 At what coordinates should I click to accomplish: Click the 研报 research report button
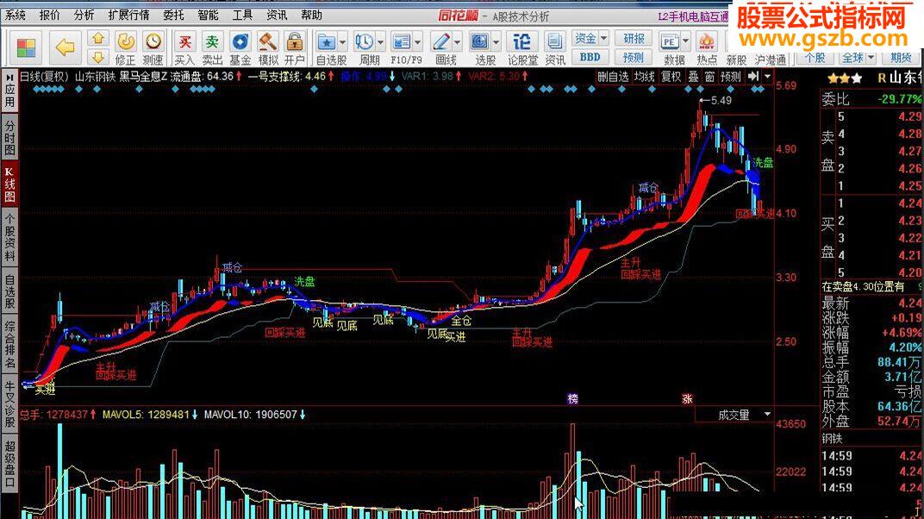[634, 38]
